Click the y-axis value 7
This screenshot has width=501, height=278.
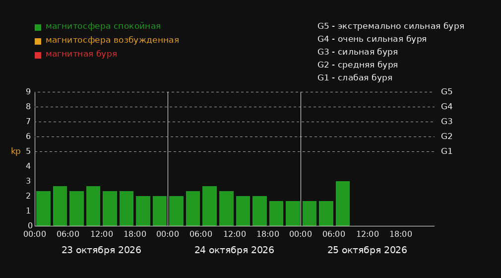click(x=28, y=122)
